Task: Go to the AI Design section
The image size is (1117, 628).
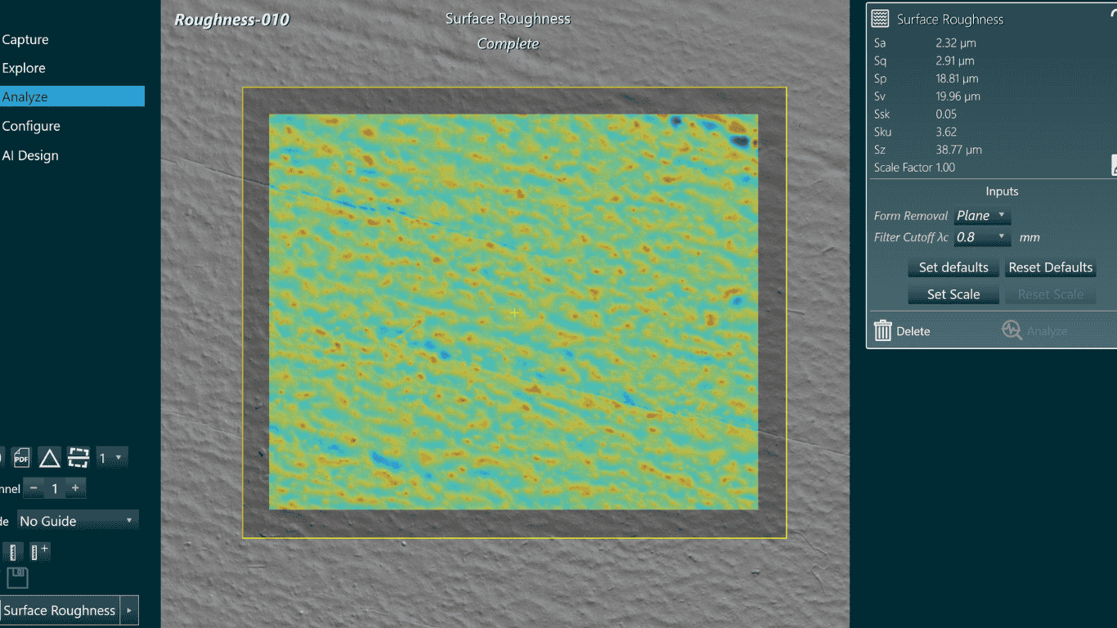Action: [x=30, y=155]
